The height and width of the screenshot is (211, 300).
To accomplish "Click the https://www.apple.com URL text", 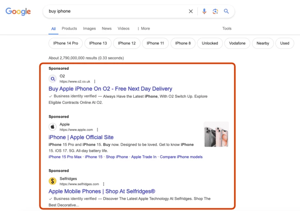I will (76, 130).
